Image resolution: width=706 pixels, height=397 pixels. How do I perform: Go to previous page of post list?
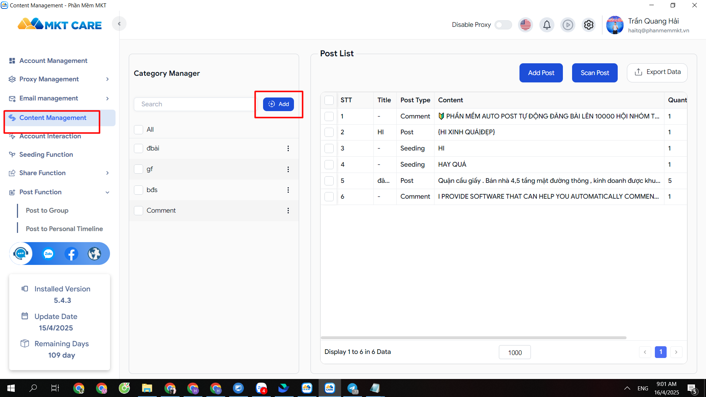click(645, 352)
